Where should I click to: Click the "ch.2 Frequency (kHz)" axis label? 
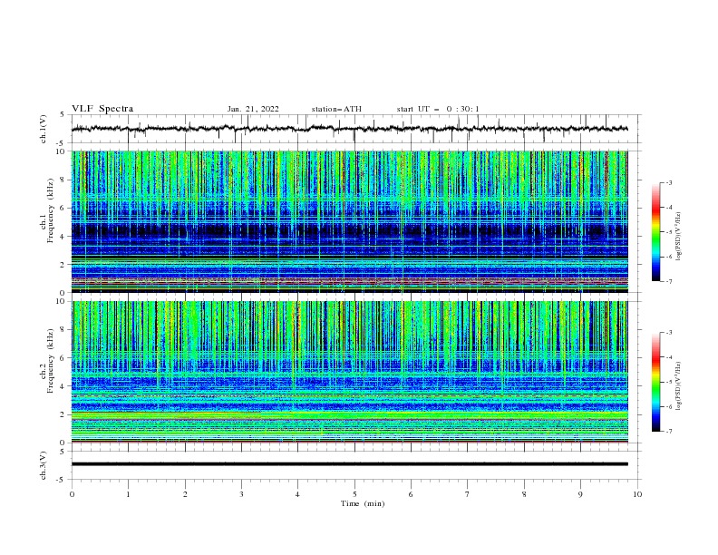47,360
